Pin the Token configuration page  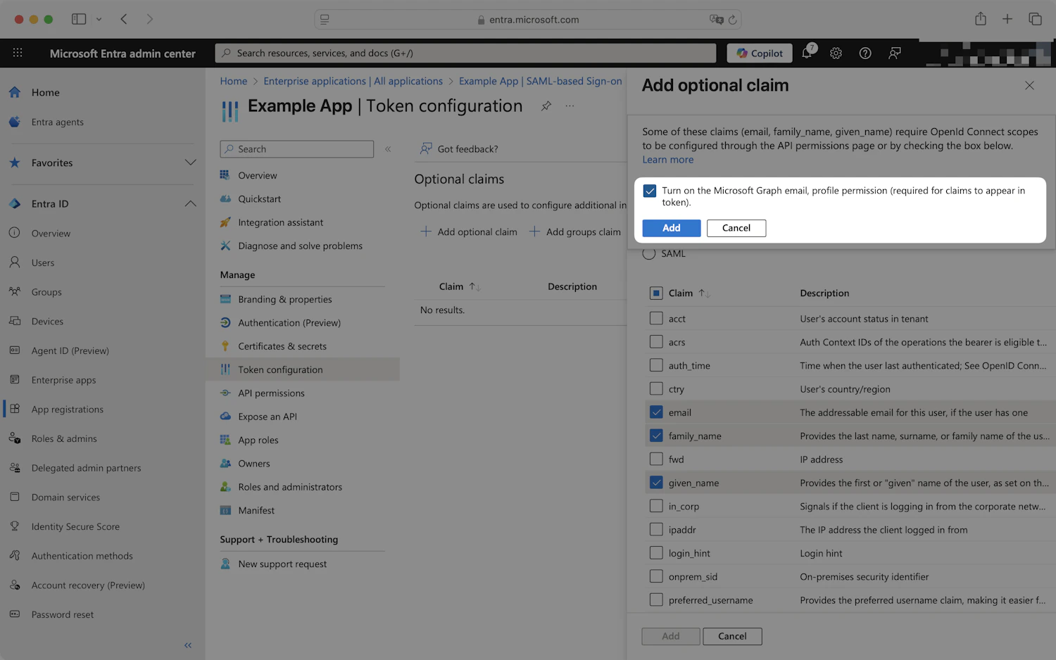click(x=546, y=106)
